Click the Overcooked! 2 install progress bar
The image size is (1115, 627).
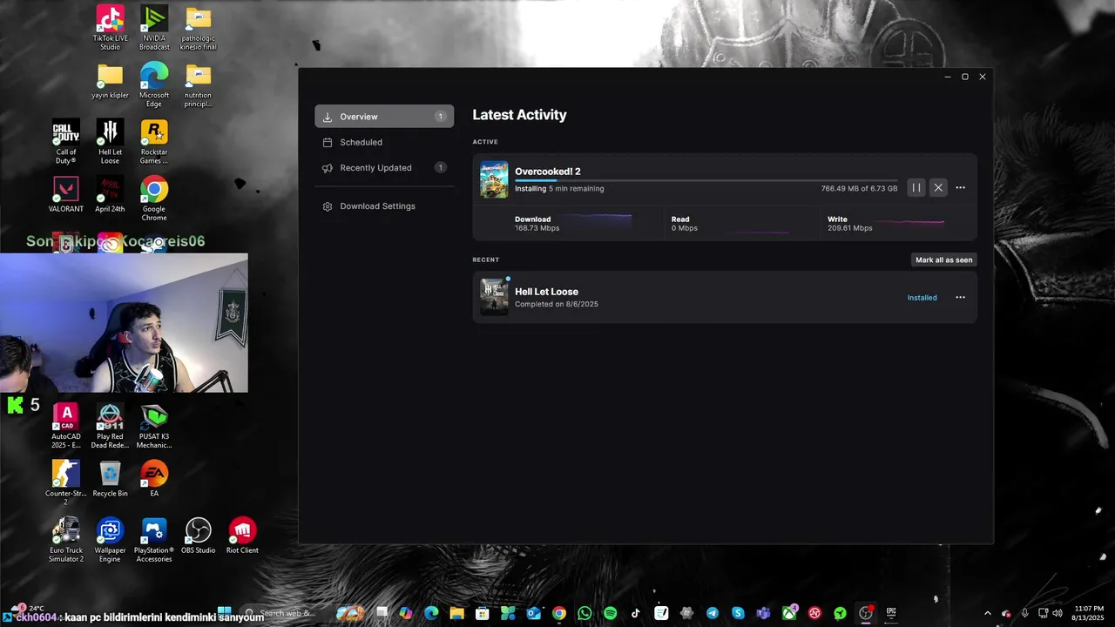[x=706, y=180]
